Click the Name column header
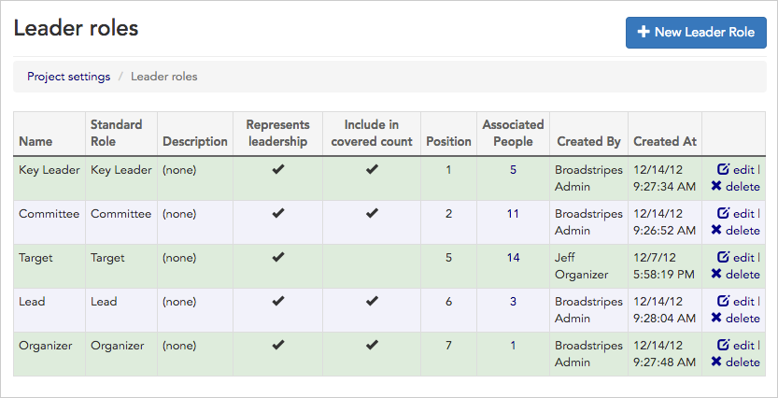778x398 pixels. coord(35,141)
